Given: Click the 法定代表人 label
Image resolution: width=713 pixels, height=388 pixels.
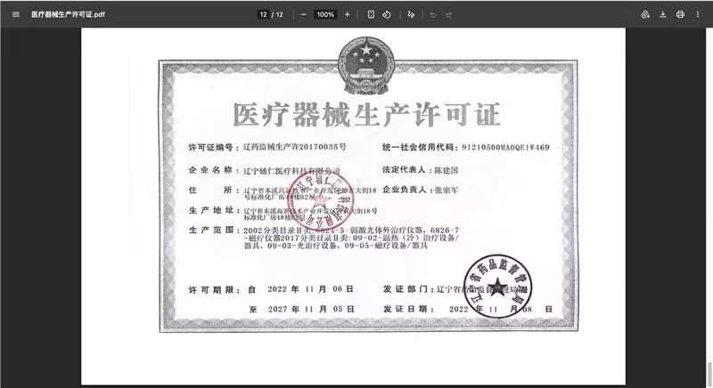Looking at the screenshot, I should pyautogui.click(x=404, y=170).
